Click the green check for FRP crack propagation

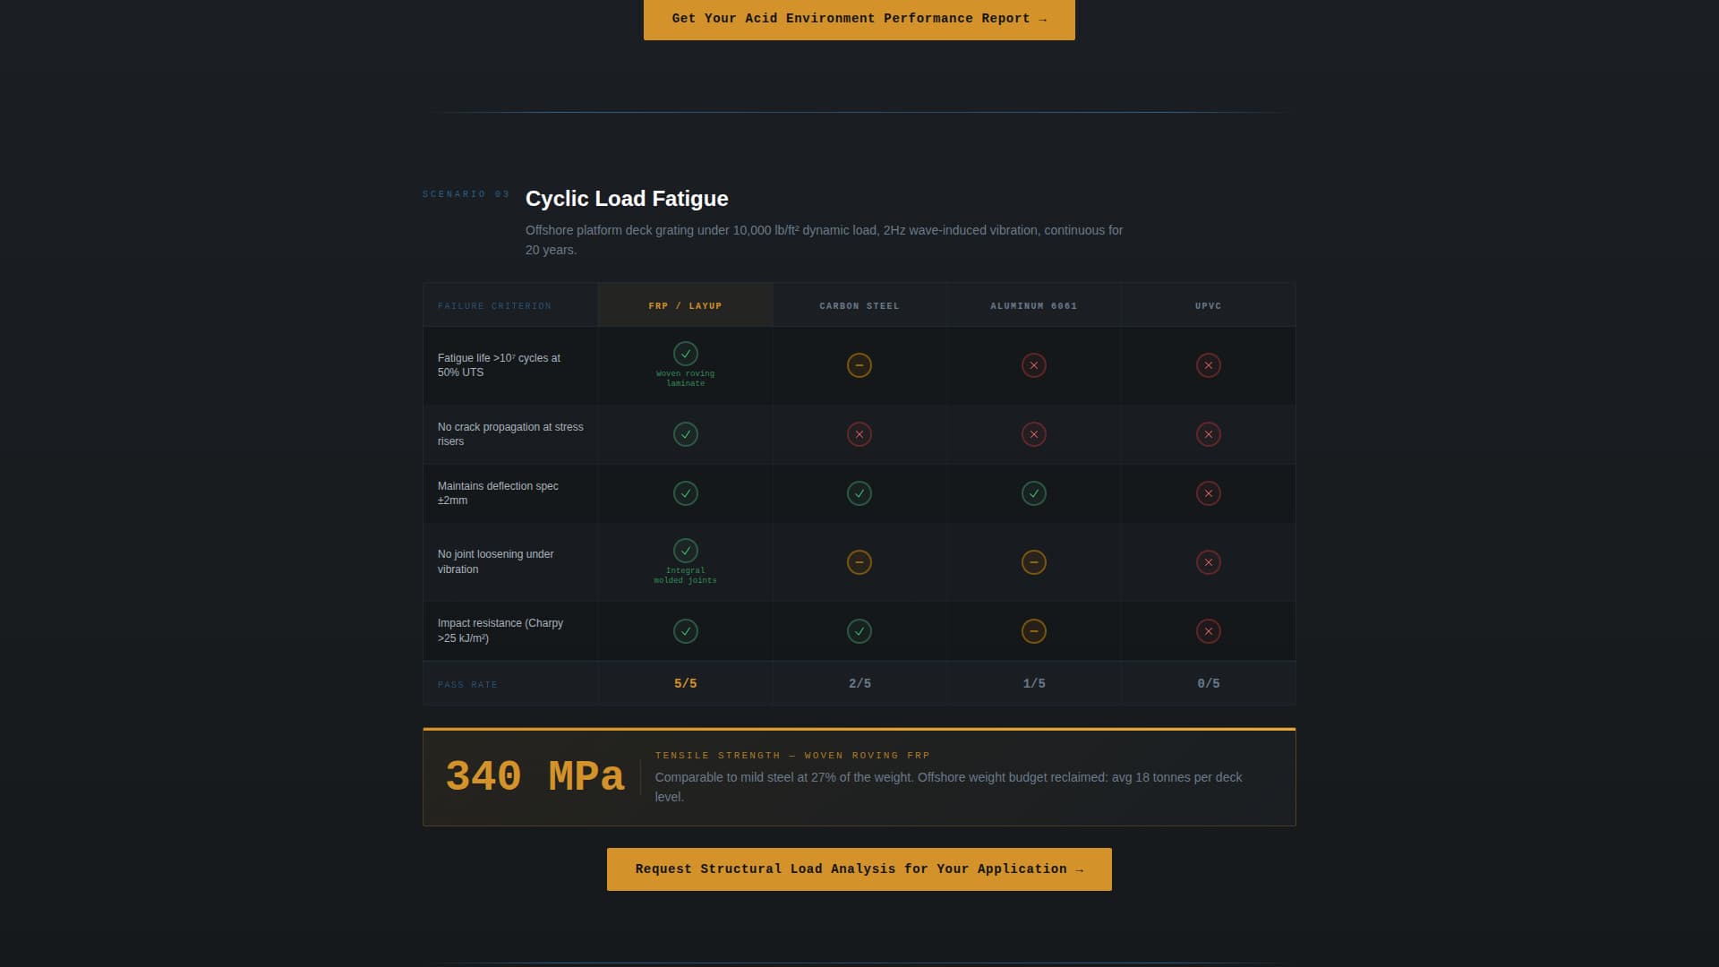click(x=685, y=434)
